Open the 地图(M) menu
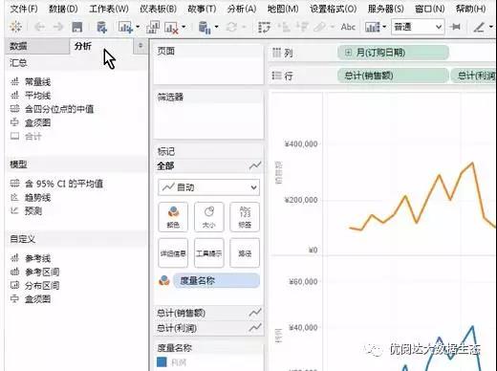The width and height of the screenshot is (497, 371). (x=283, y=9)
